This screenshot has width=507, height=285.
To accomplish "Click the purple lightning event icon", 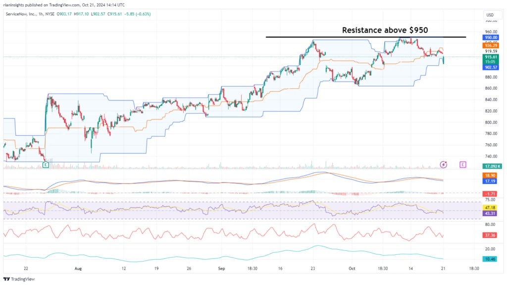I will click(444, 164).
